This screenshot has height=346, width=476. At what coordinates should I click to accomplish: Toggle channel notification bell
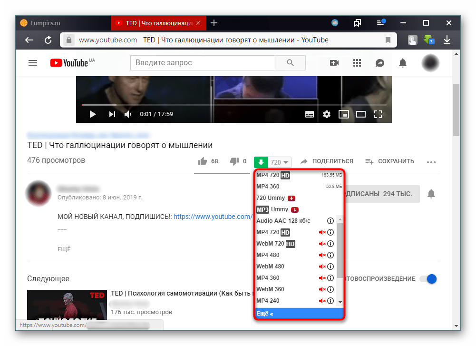[431, 194]
